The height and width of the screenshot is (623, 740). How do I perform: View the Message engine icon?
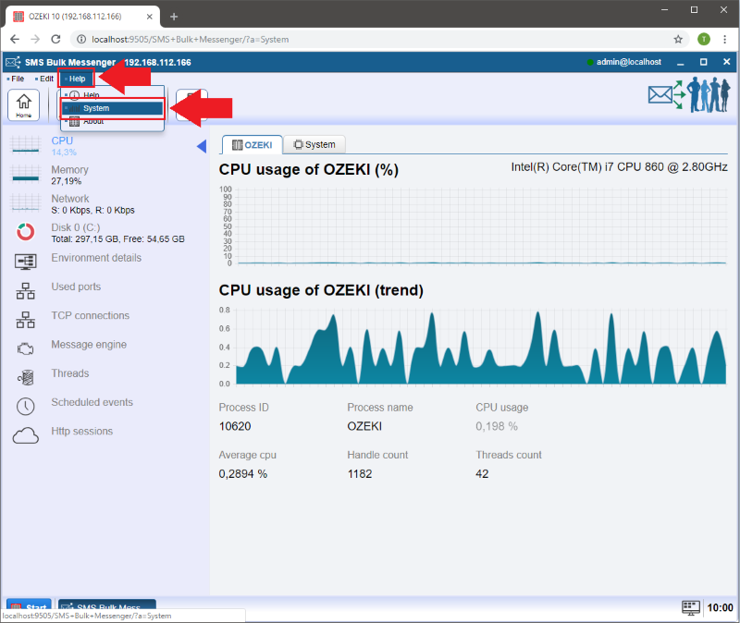pos(25,348)
